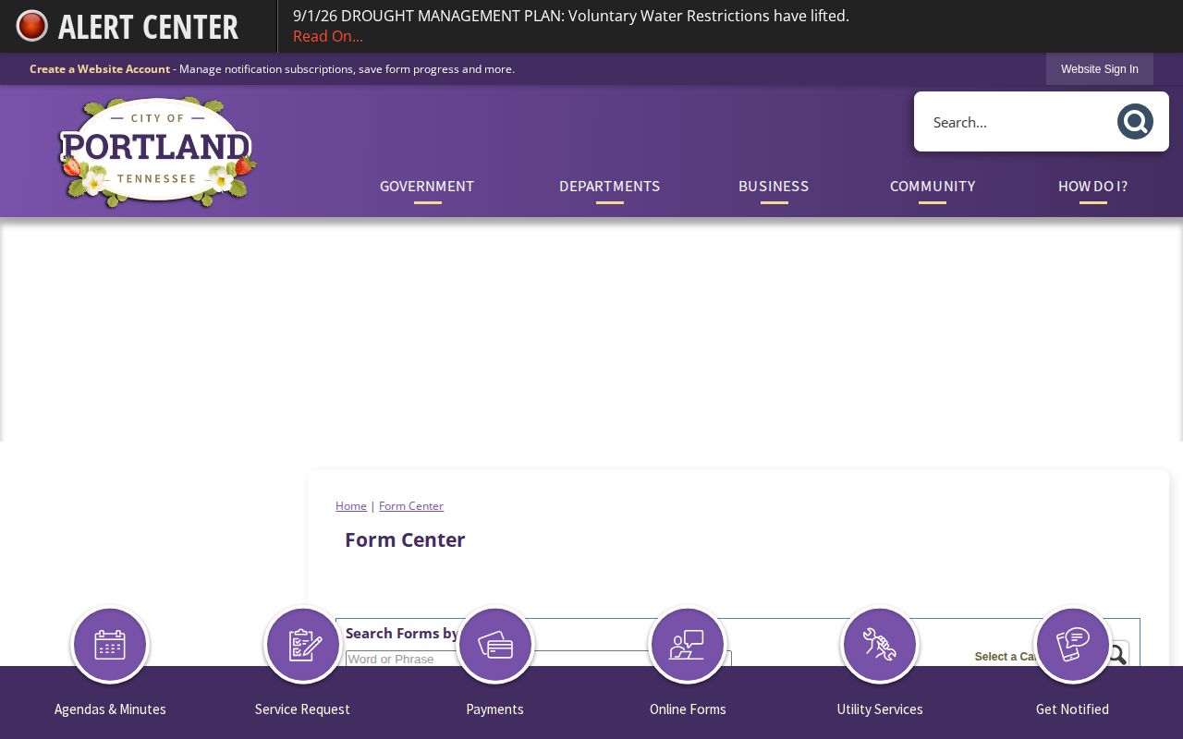Click the ALERT CENTER heading text
This screenshot has height=739, width=1183.
(x=148, y=27)
